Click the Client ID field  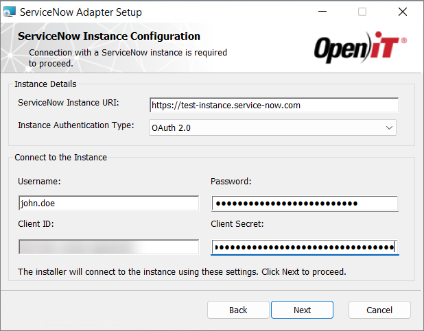coord(108,247)
